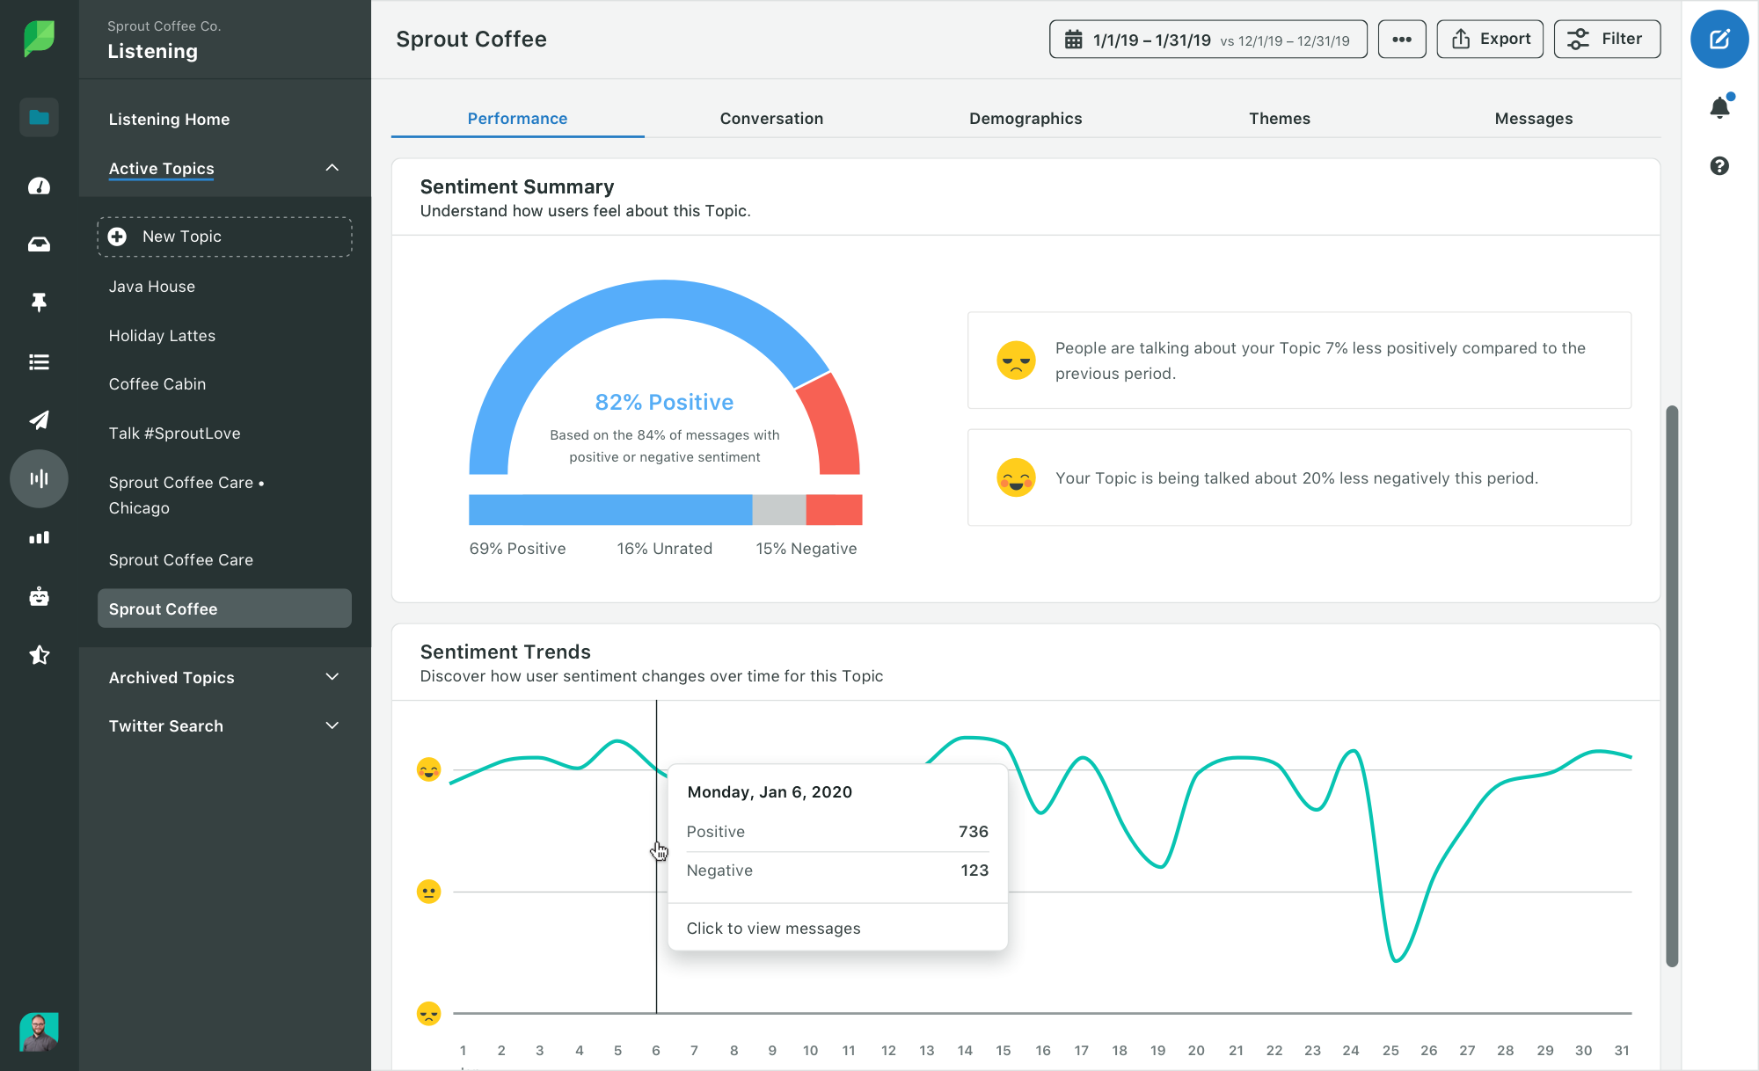Switch to the Conversation tab
1759x1071 pixels.
pos(770,118)
